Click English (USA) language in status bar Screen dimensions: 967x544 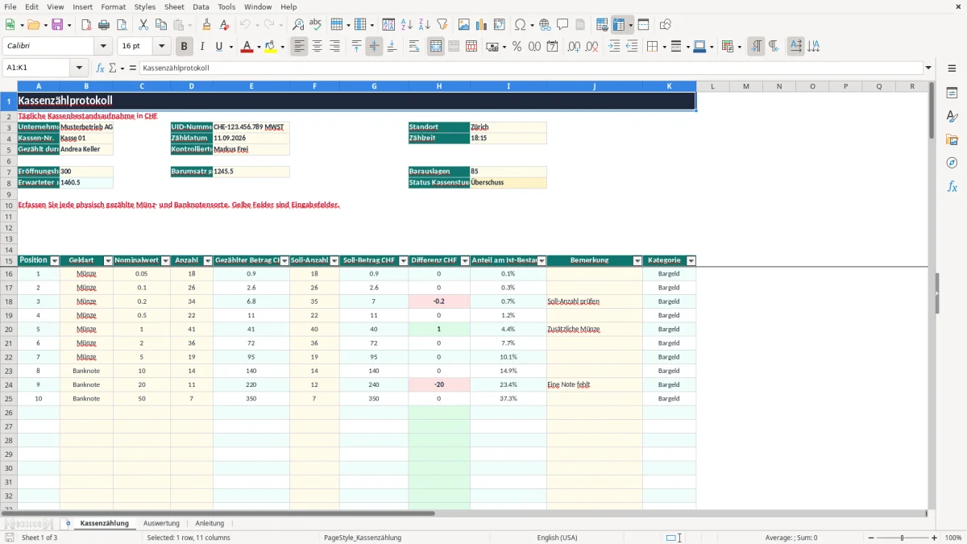[x=557, y=538]
